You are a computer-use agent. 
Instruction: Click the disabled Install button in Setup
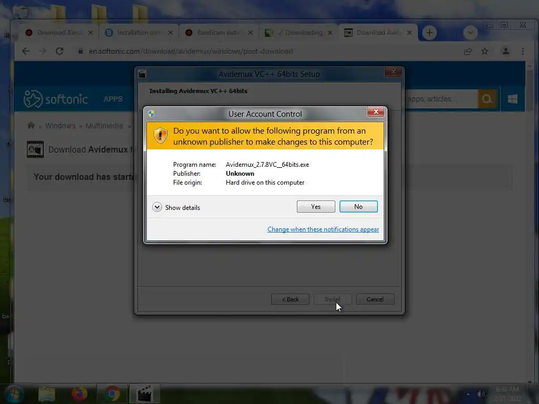333,299
